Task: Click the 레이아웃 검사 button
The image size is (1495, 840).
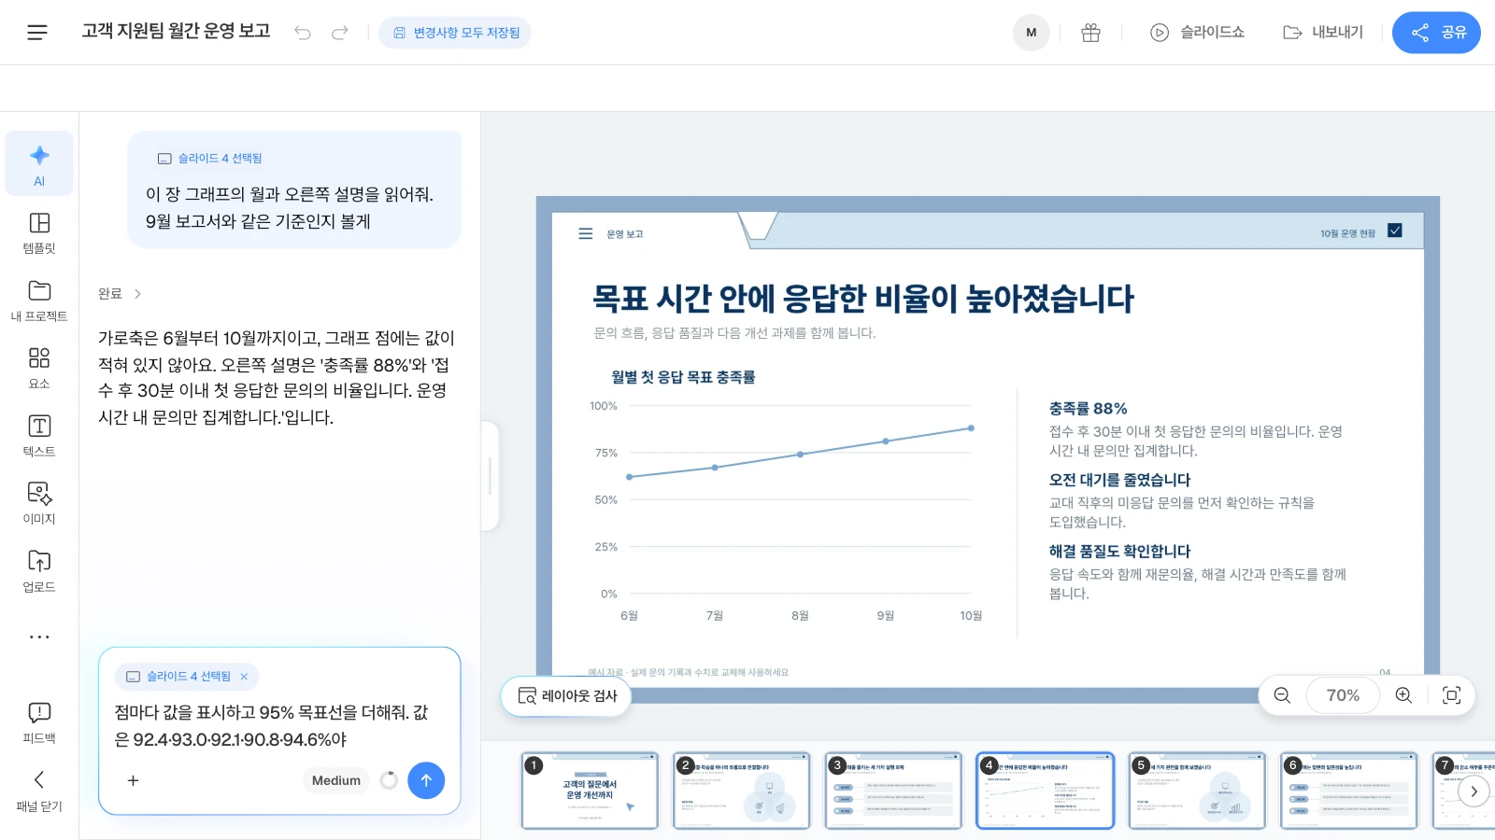Action: 566,696
